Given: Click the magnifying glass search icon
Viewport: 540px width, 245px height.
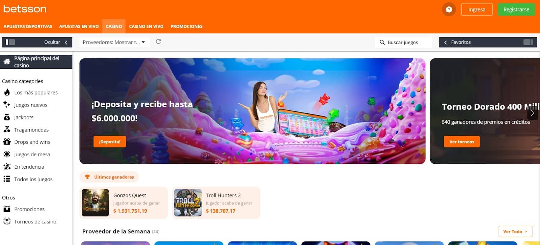Looking at the screenshot, I should click(x=382, y=42).
